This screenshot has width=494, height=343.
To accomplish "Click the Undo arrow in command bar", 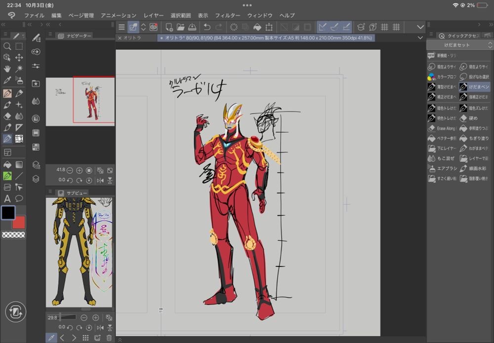I will click(x=207, y=27).
